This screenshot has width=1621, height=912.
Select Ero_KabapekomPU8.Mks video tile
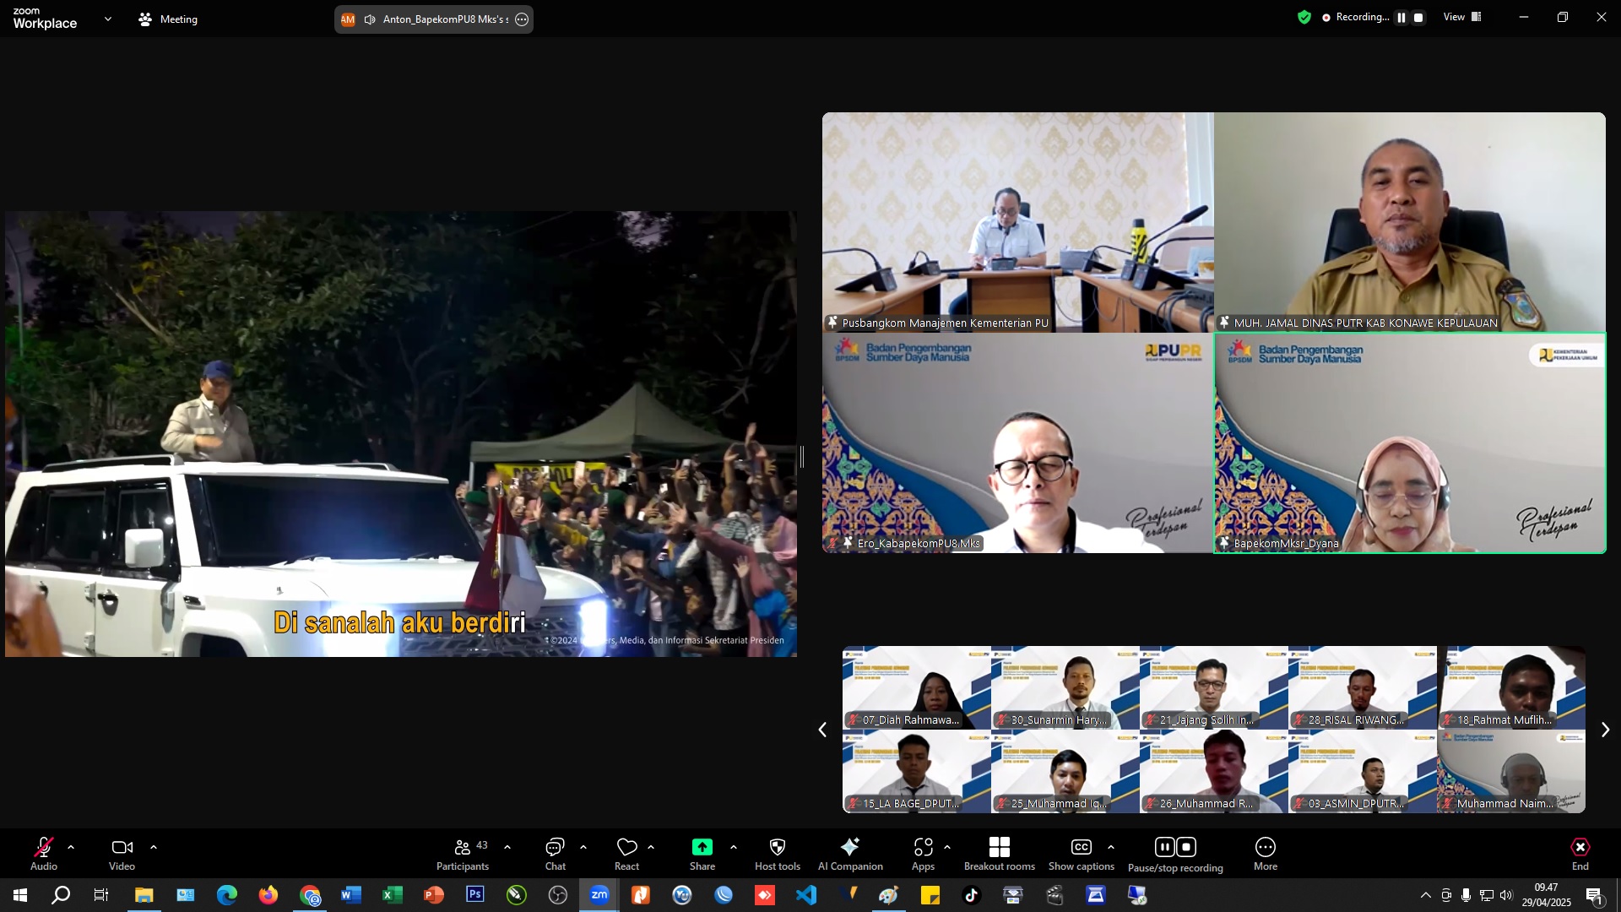tap(1018, 442)
